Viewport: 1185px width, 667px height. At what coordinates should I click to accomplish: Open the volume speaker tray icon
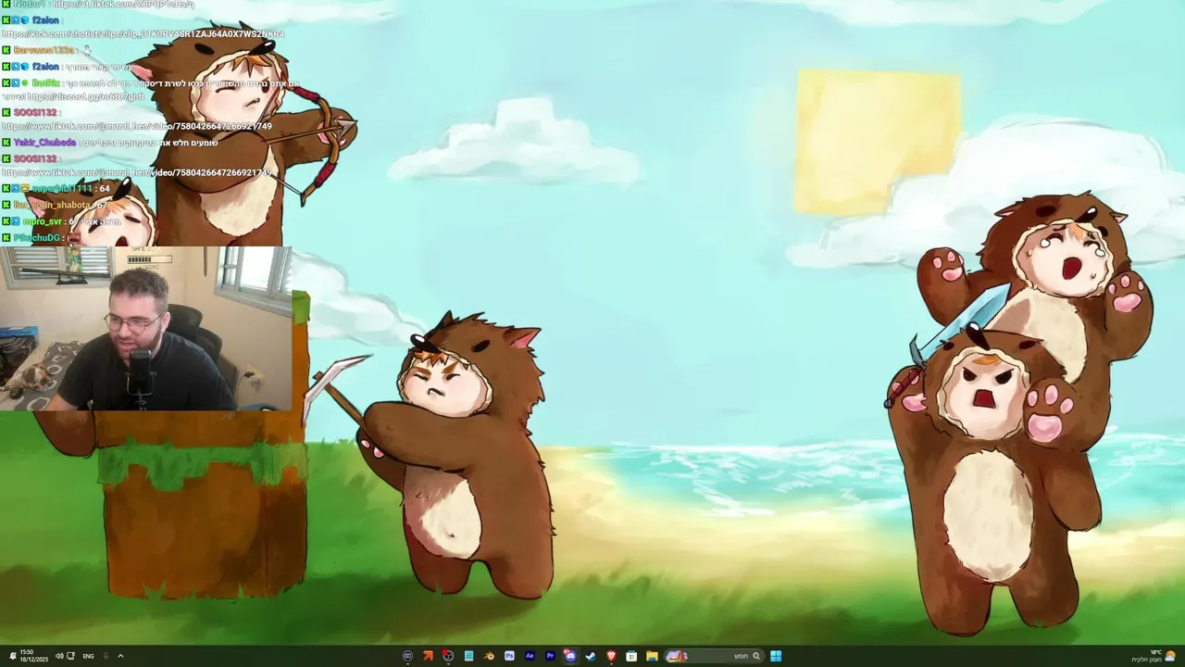[x=59, y=656]
